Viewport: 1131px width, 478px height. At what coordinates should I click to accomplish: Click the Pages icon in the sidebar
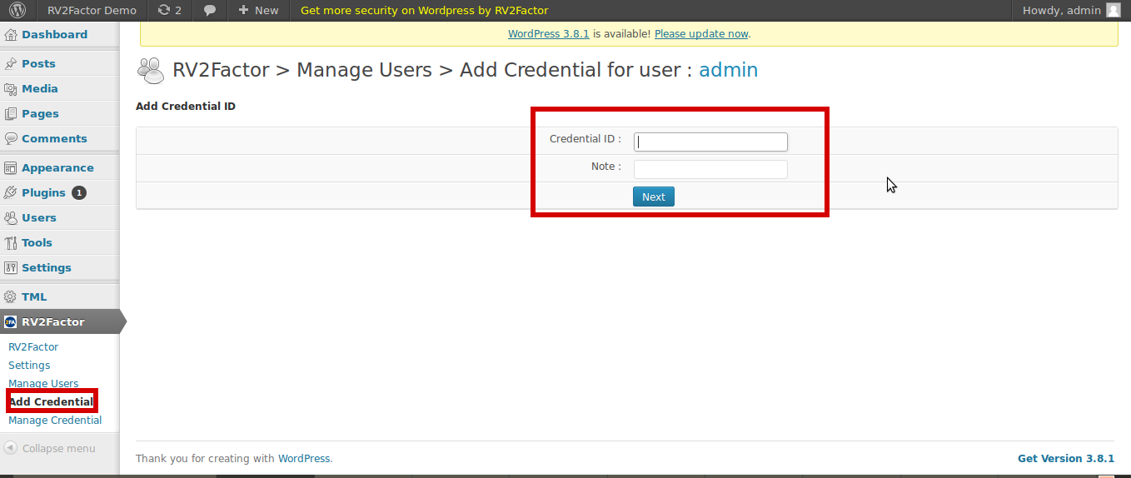click(x=11, y=114)
